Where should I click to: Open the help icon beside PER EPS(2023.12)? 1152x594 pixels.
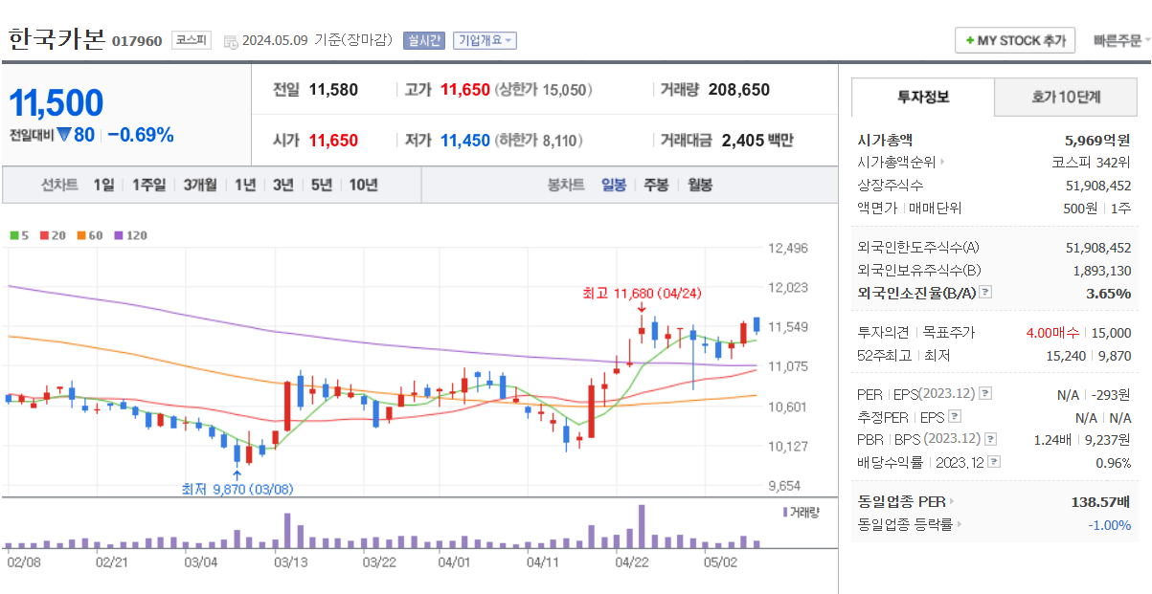[x=985, y=394]
